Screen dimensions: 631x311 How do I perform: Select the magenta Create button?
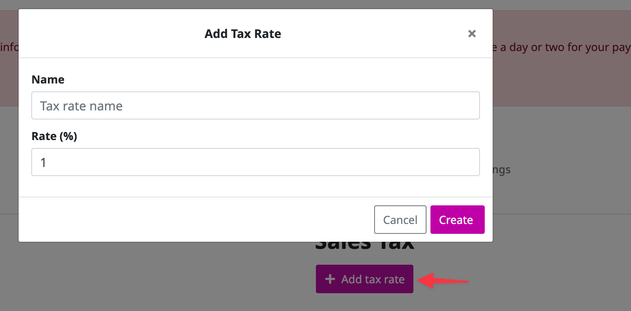(x=457, y=220)
